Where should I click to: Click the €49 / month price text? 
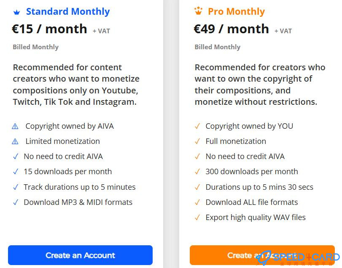tap(231, 29)
